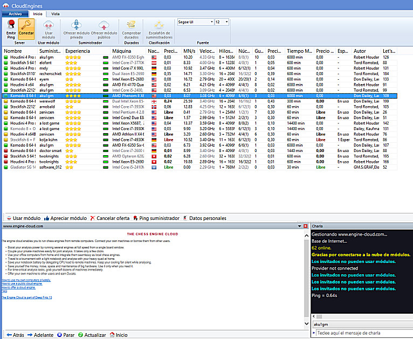Viewport: 413px width, 339px height.
Task: Sort by the Autor column header
Action: 367,51
